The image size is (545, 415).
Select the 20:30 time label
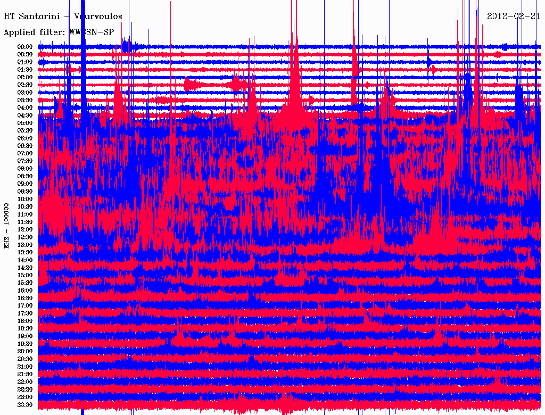click(25, 359)
